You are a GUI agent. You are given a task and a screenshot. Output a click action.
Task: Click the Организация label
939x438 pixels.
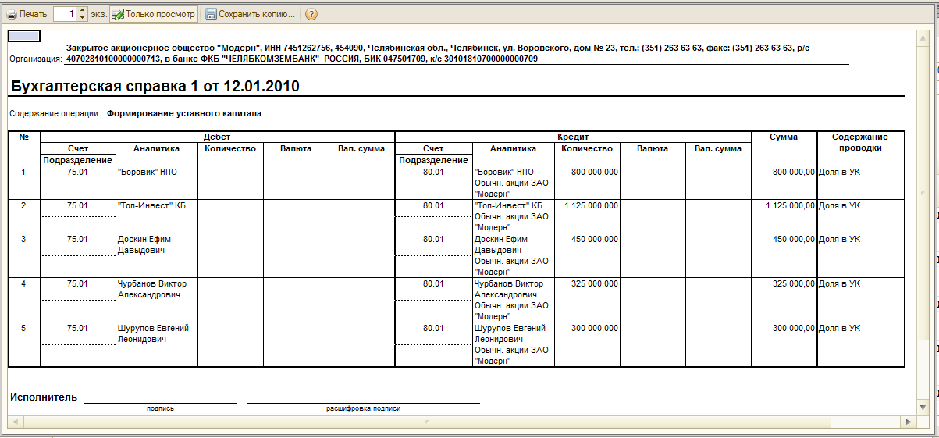(36, 59)
